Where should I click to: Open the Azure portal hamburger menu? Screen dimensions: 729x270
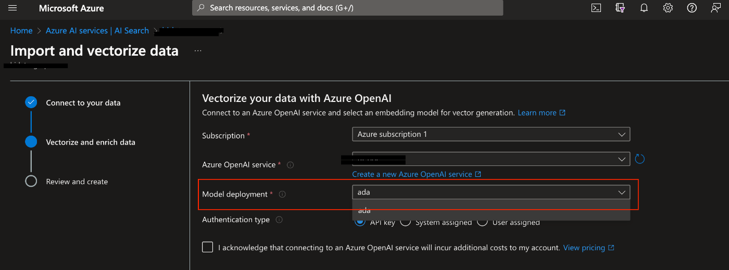pyautogui.click(x=13, y=8)
